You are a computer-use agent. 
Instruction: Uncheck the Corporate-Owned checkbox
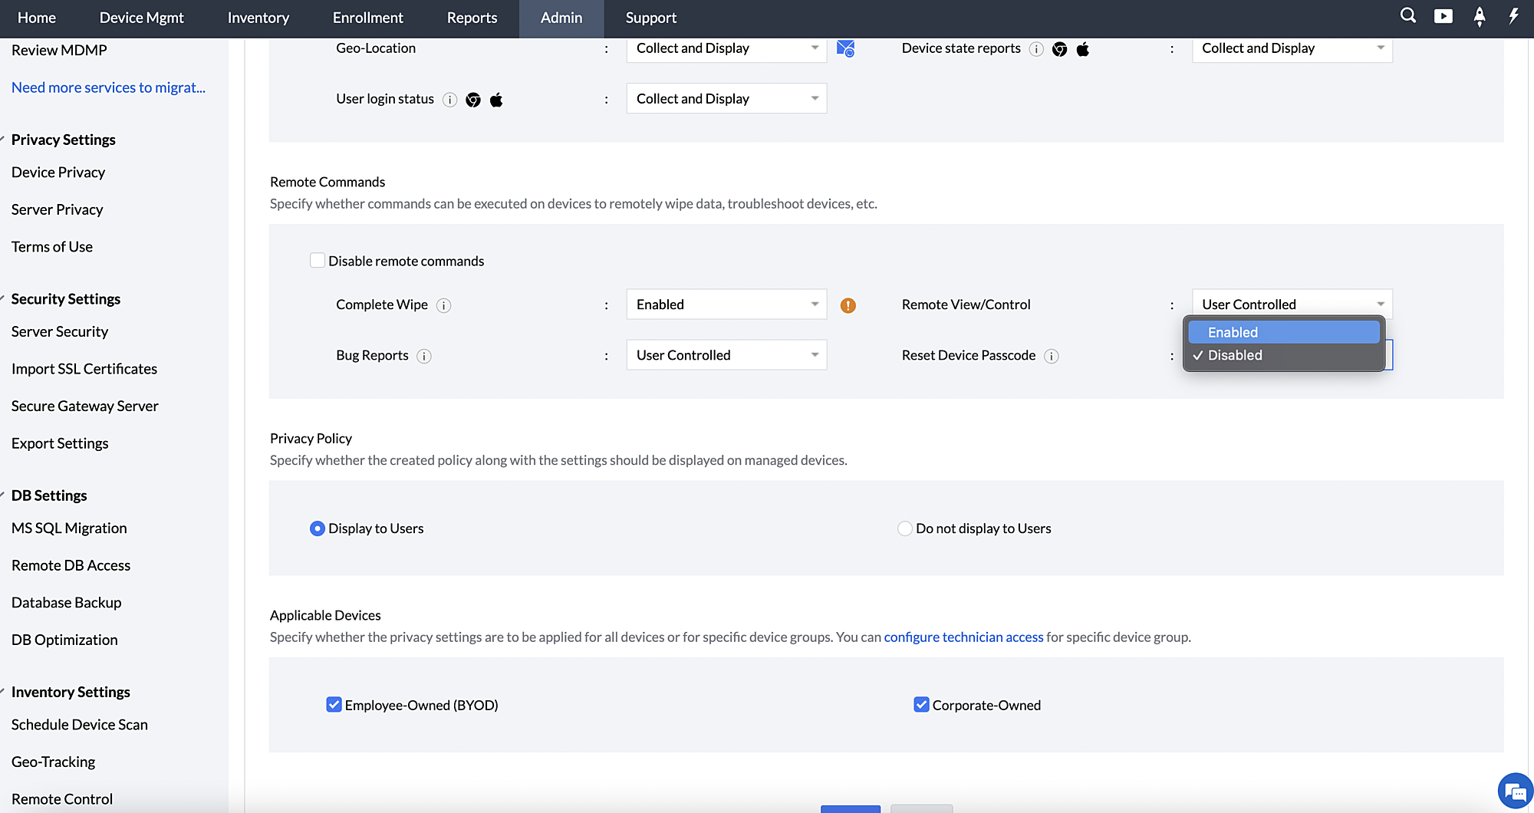(x=921, y=705)
